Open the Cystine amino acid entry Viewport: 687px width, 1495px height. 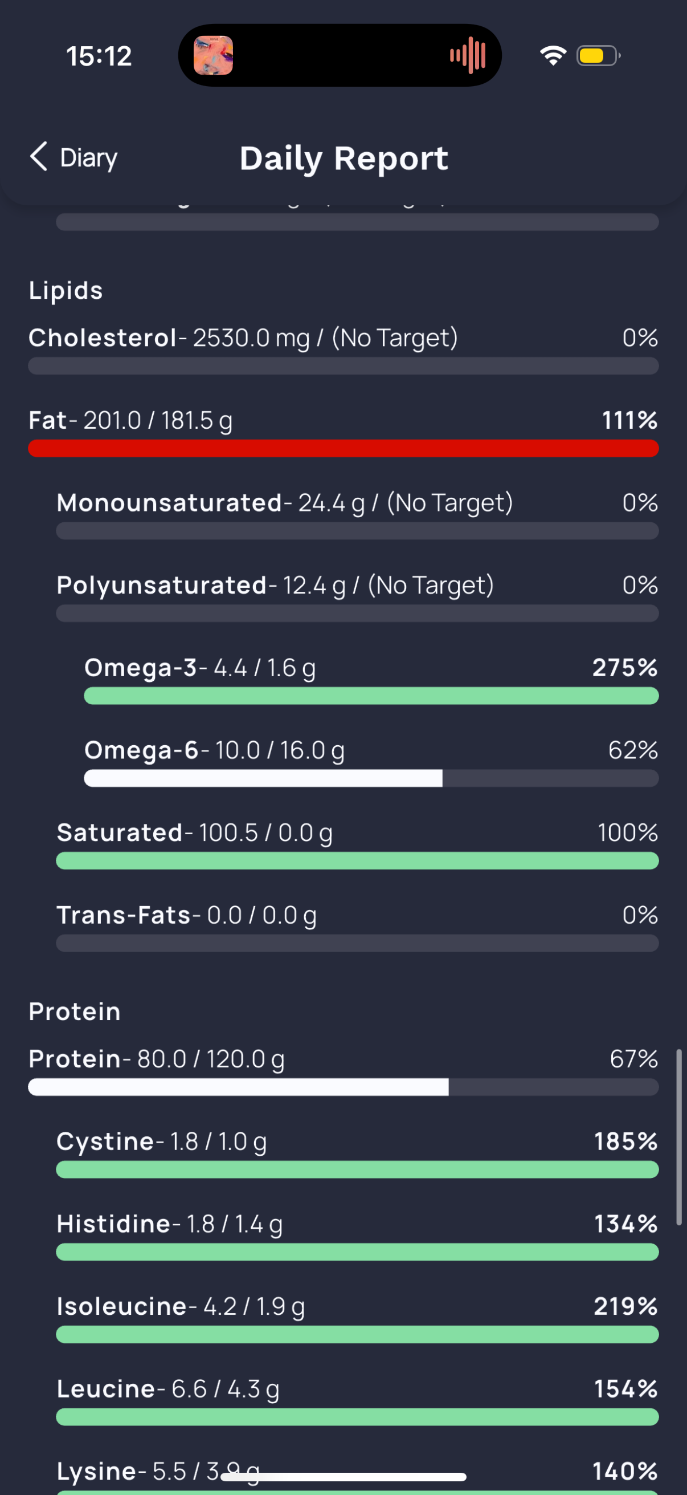pos(357,1152)
